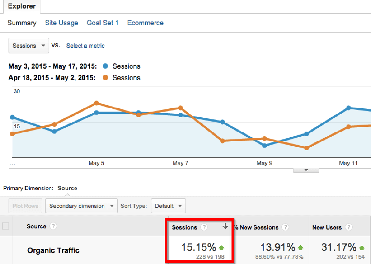Expand the Secondary dimension dropdown
The height and width of the screenshot is (264, 371).
pyautogui.click(x=81, y=206)
